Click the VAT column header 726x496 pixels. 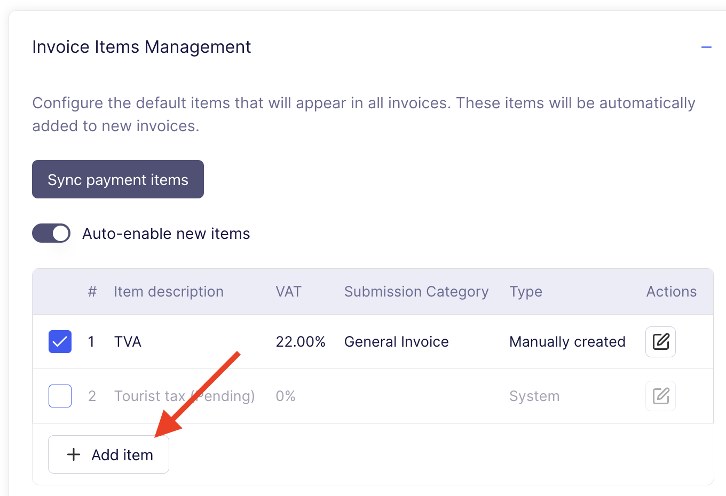[x=288, y=292]
